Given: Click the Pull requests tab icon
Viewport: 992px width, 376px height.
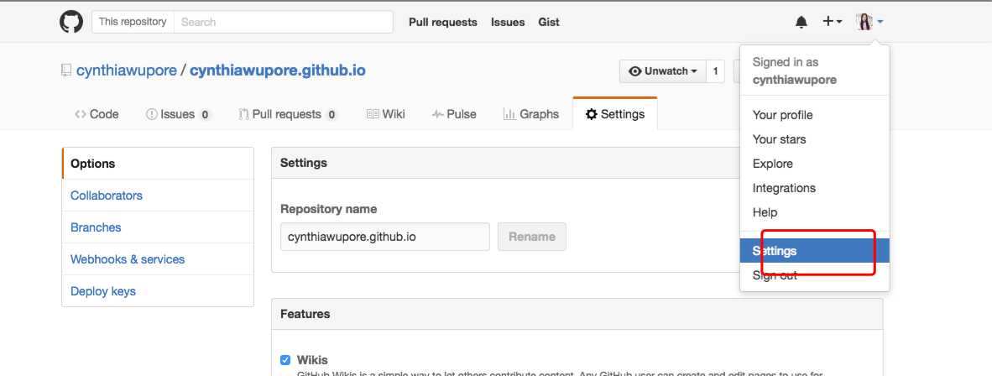Looking at the screenshot, I should click(243, 115).
